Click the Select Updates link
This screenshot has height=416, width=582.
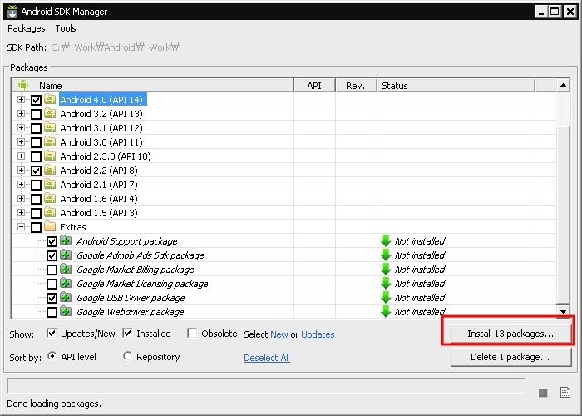pos(318,334)
